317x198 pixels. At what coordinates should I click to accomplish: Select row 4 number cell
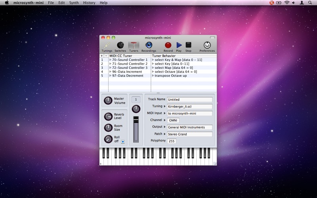(104, 72)
